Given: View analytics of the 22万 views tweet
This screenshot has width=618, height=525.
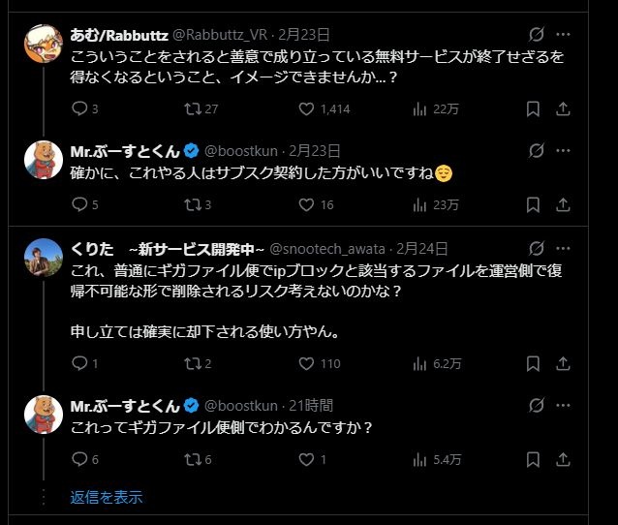Looking at the screenshot, I should pyautogui.click(x=419, y=109).
